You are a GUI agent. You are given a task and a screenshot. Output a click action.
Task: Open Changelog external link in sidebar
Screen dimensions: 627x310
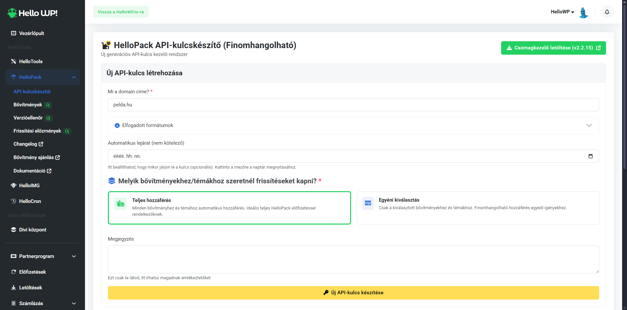pos(28,144)
